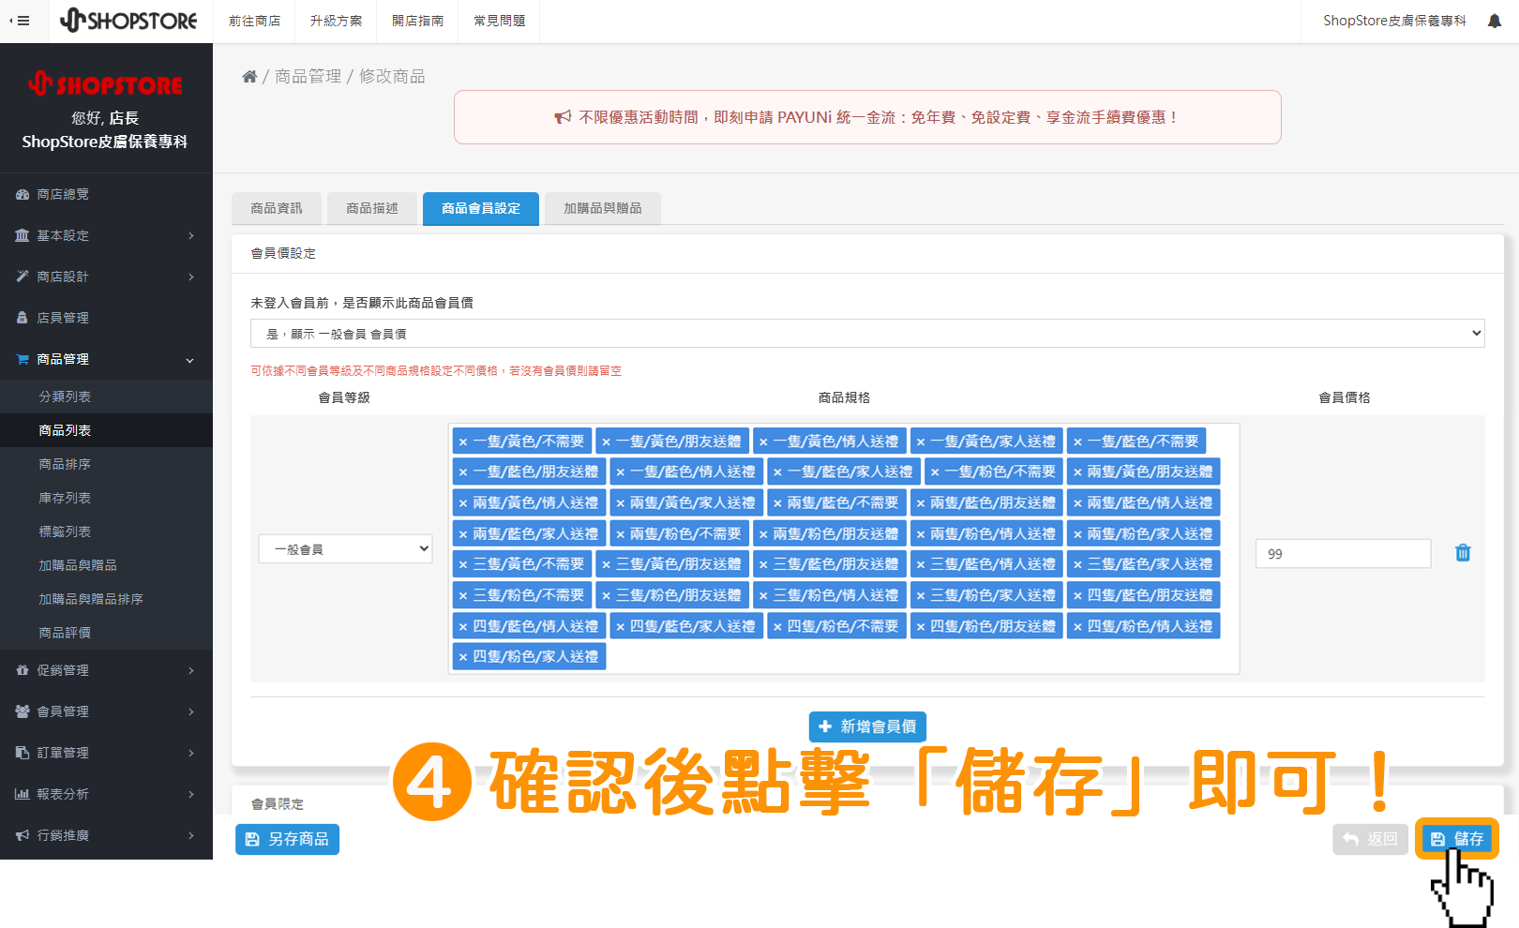Image resolution: width=1519 pixels, height=928 pixels.
Task: Collapse the sidebar with hamburger icon
Action: [21, 20]
